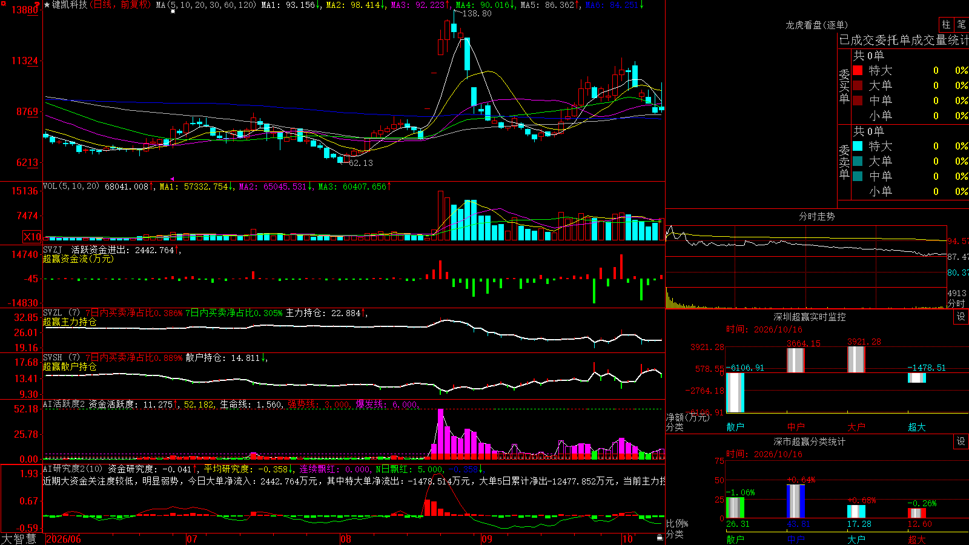Image resolution: width=969 pixels, height=545 pixels.
Task: Click the AI研究度2(10) indicator label
Action: 73,469
